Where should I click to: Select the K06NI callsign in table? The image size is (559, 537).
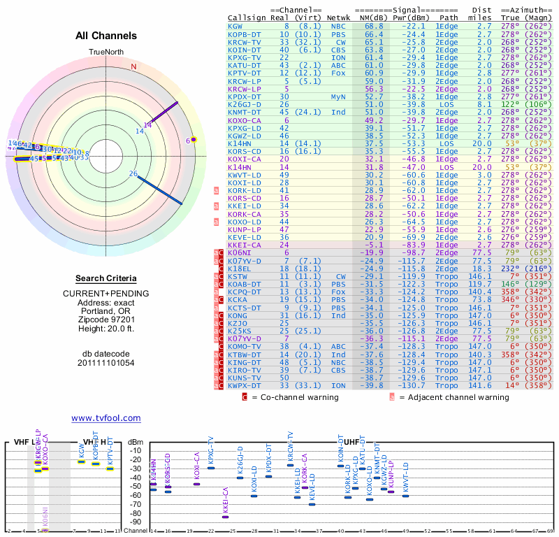240,253
